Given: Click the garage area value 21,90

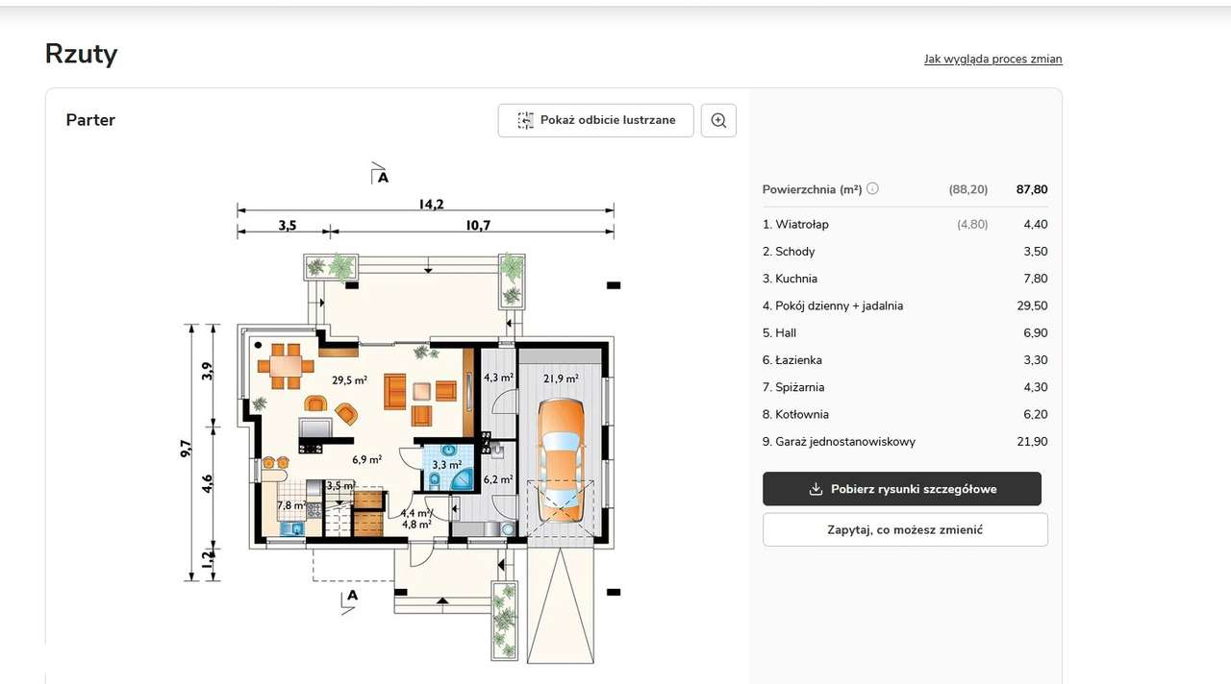Looking at the screenshot, I should (x=1033, y=442).
